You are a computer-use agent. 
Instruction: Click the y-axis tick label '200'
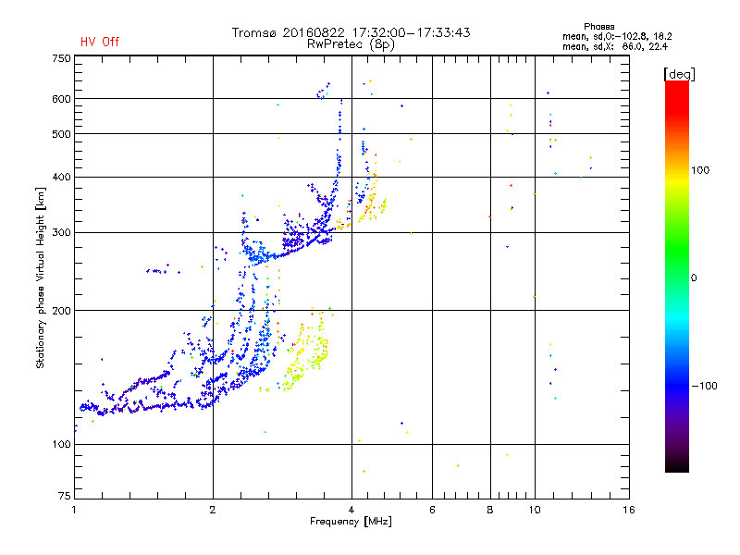click(61, 311)
